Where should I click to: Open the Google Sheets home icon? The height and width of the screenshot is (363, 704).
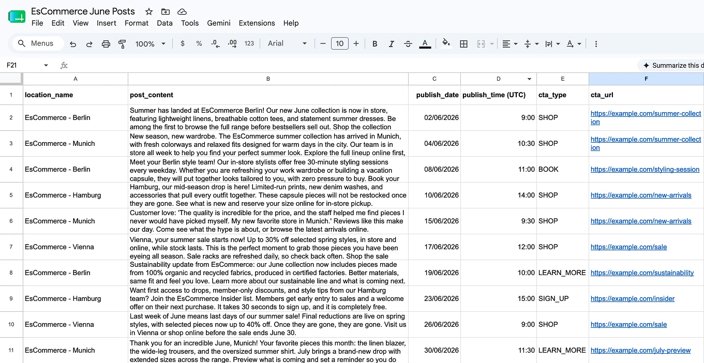click(x=17, y=17)
